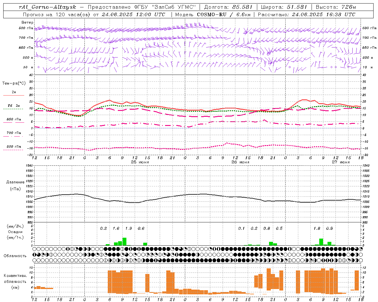Viewport: 378px width, 302px height.
Task: Click the Давление pressure panel title
Action: click(15, 182)
